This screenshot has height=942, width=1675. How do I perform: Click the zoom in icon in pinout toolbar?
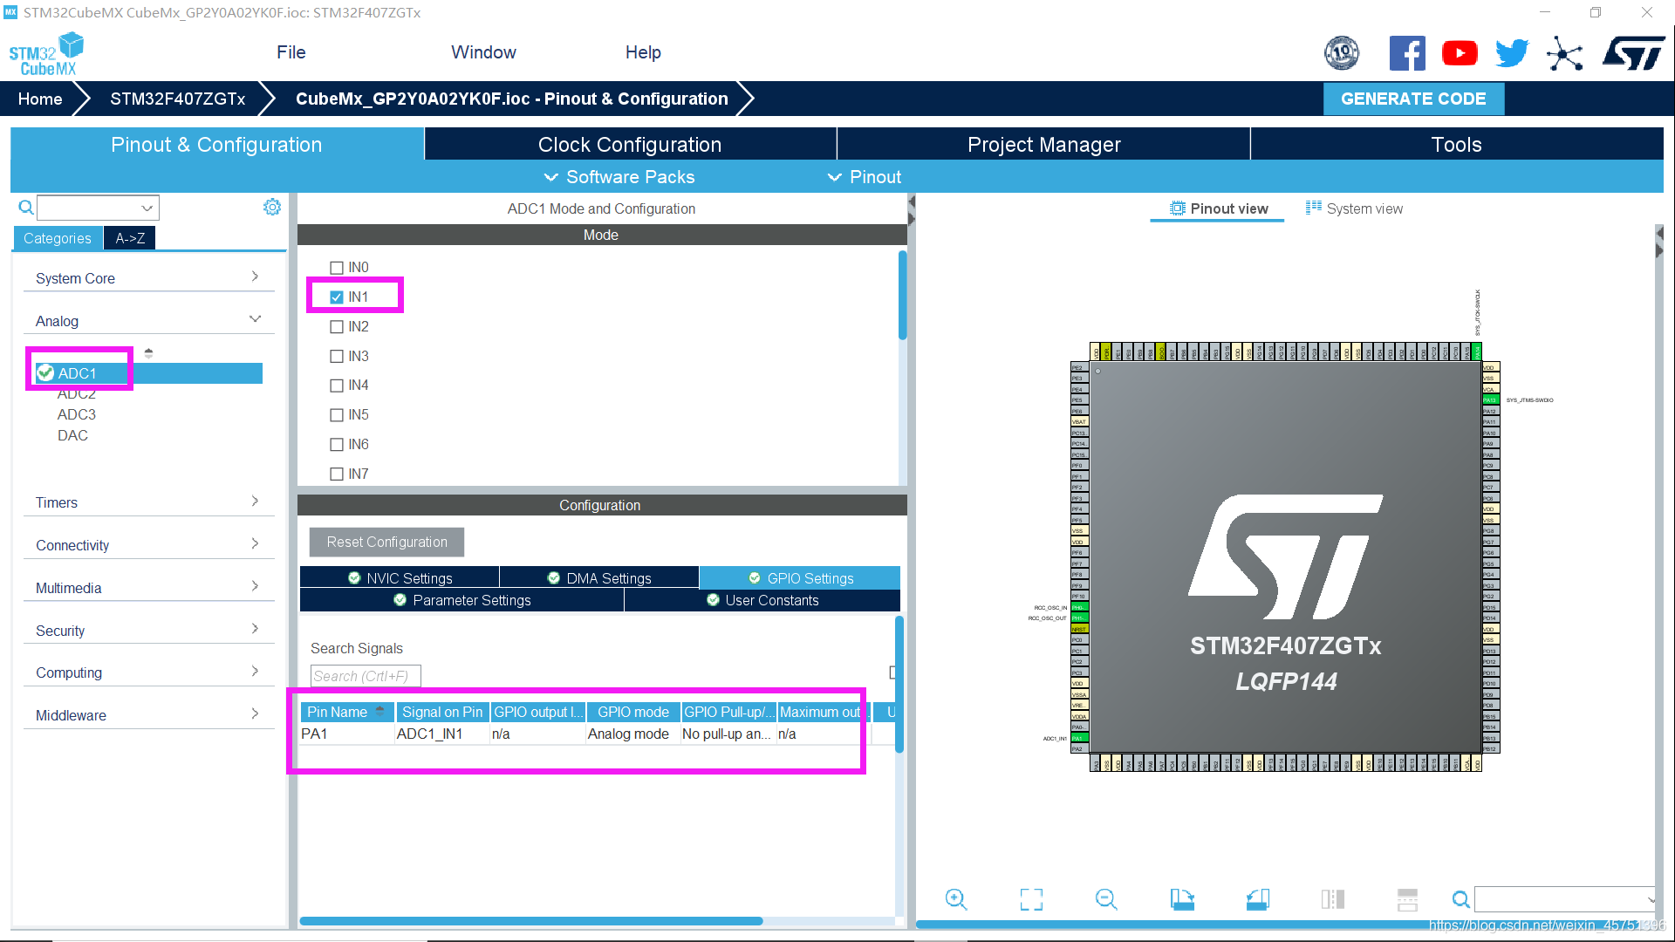tap(956, 899)
